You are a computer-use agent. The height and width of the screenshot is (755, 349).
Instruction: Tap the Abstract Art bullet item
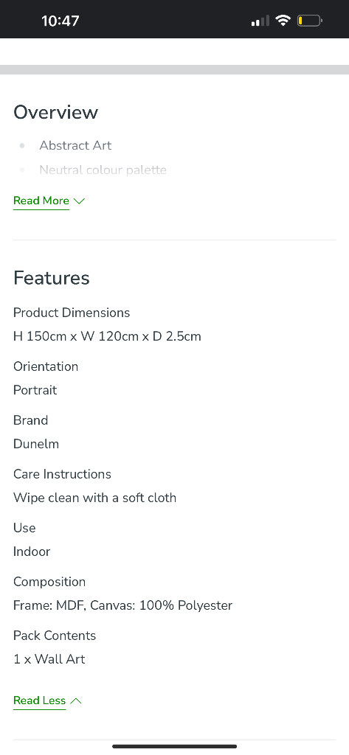(75, 145)
